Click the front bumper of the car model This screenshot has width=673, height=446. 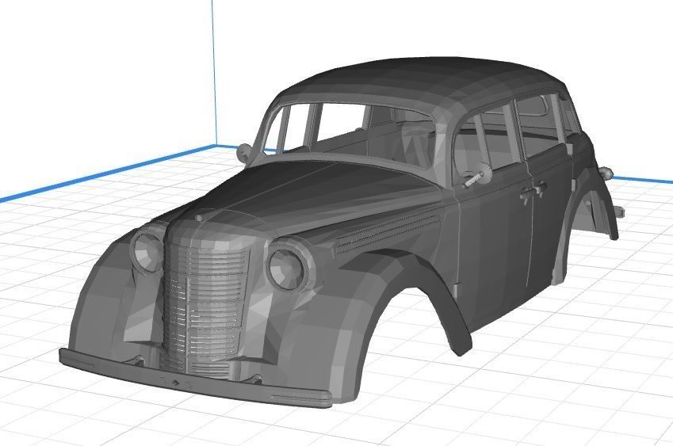[x=195, y=379]
